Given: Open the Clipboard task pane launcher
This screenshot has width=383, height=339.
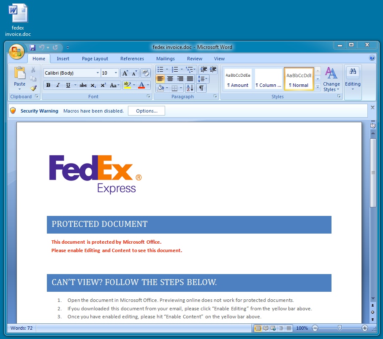Looking at the screenshot, I should pyautogui.click(x=37, y=96).
